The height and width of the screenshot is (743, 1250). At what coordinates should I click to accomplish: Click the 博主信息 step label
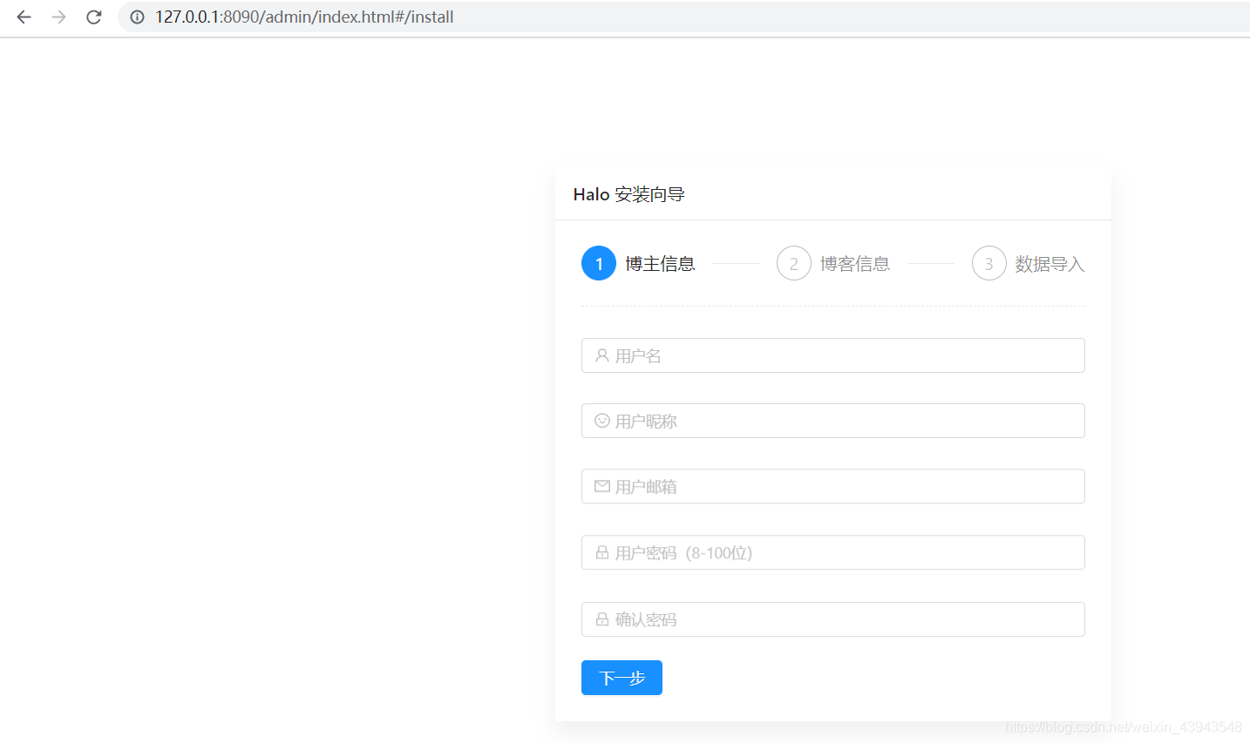[660, 264]
